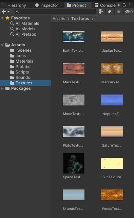This screenshot has height=218, width=134.
Task: Toggle the panel lock icon
Action: pyautogui.click(x=124, y=5)
